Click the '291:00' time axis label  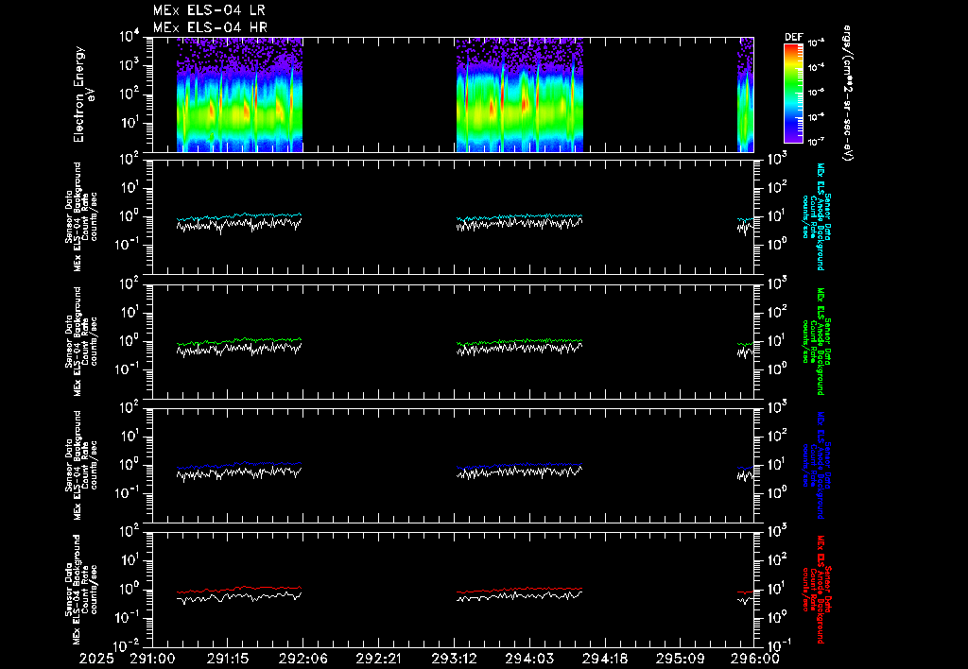click(152, 660)
